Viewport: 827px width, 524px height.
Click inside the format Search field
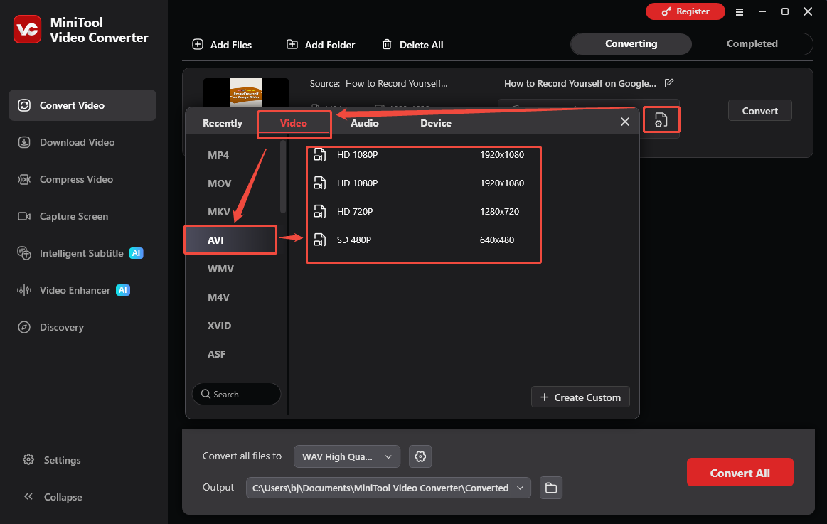point(236,394)
